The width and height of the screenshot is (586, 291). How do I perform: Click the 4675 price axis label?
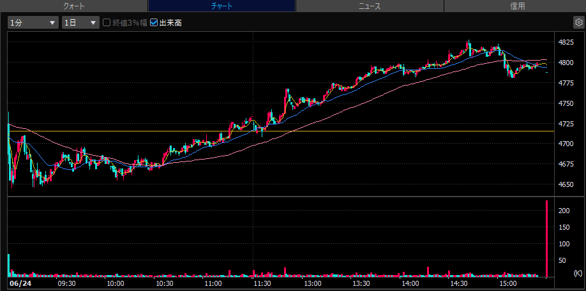(566, 164)
